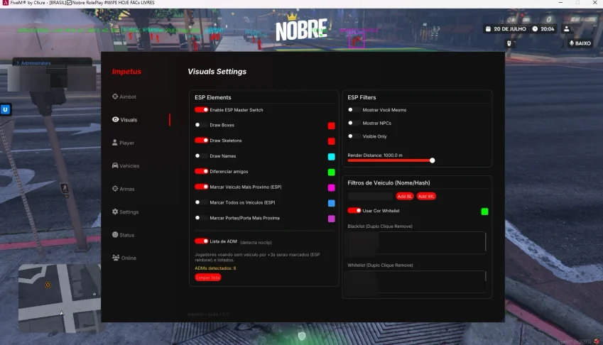Click the small shield icon below the date bar
603x345 pixels.
[x=509, y=43]
